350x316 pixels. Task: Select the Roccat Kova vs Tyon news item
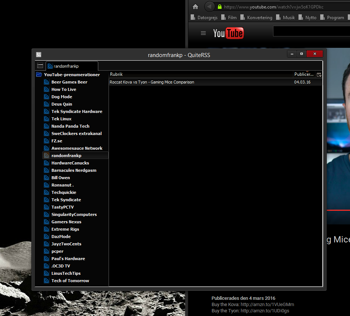(215, 82)
